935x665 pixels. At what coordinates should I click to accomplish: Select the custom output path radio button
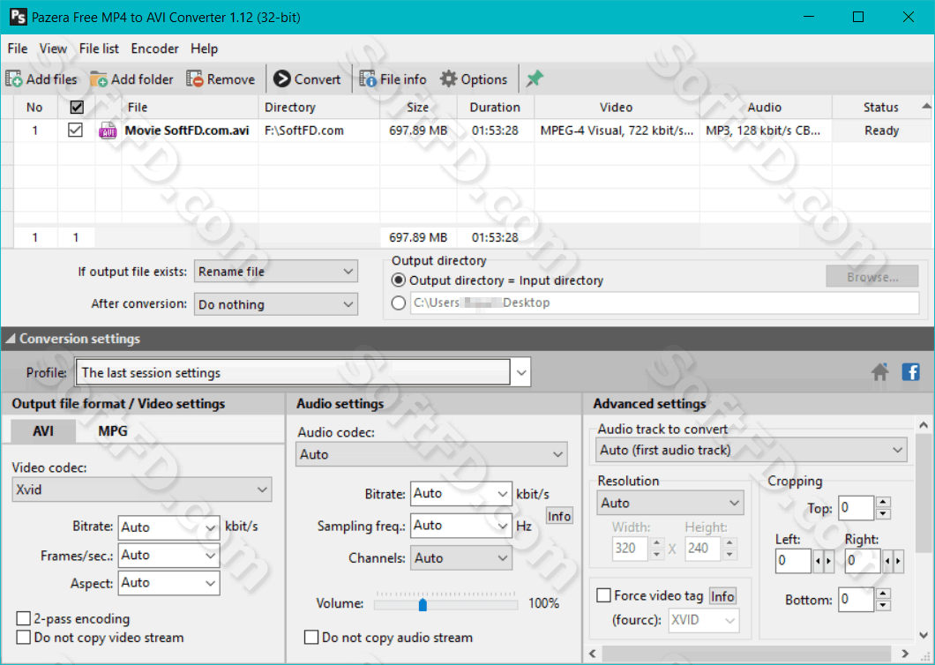399,303
